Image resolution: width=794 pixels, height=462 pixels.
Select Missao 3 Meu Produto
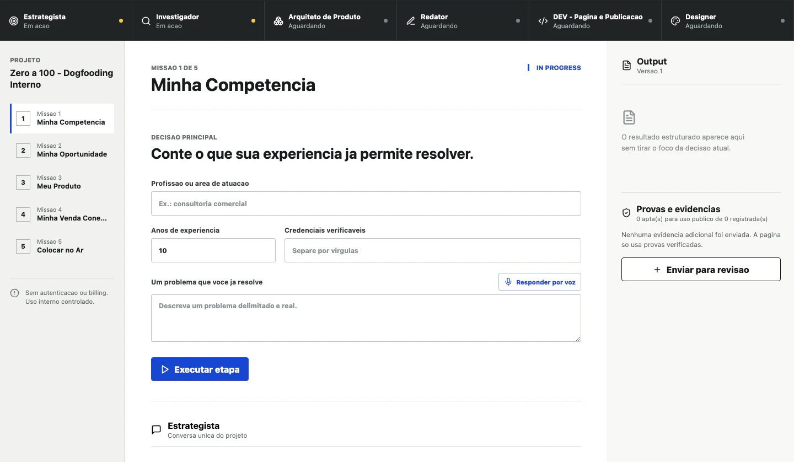62,182
